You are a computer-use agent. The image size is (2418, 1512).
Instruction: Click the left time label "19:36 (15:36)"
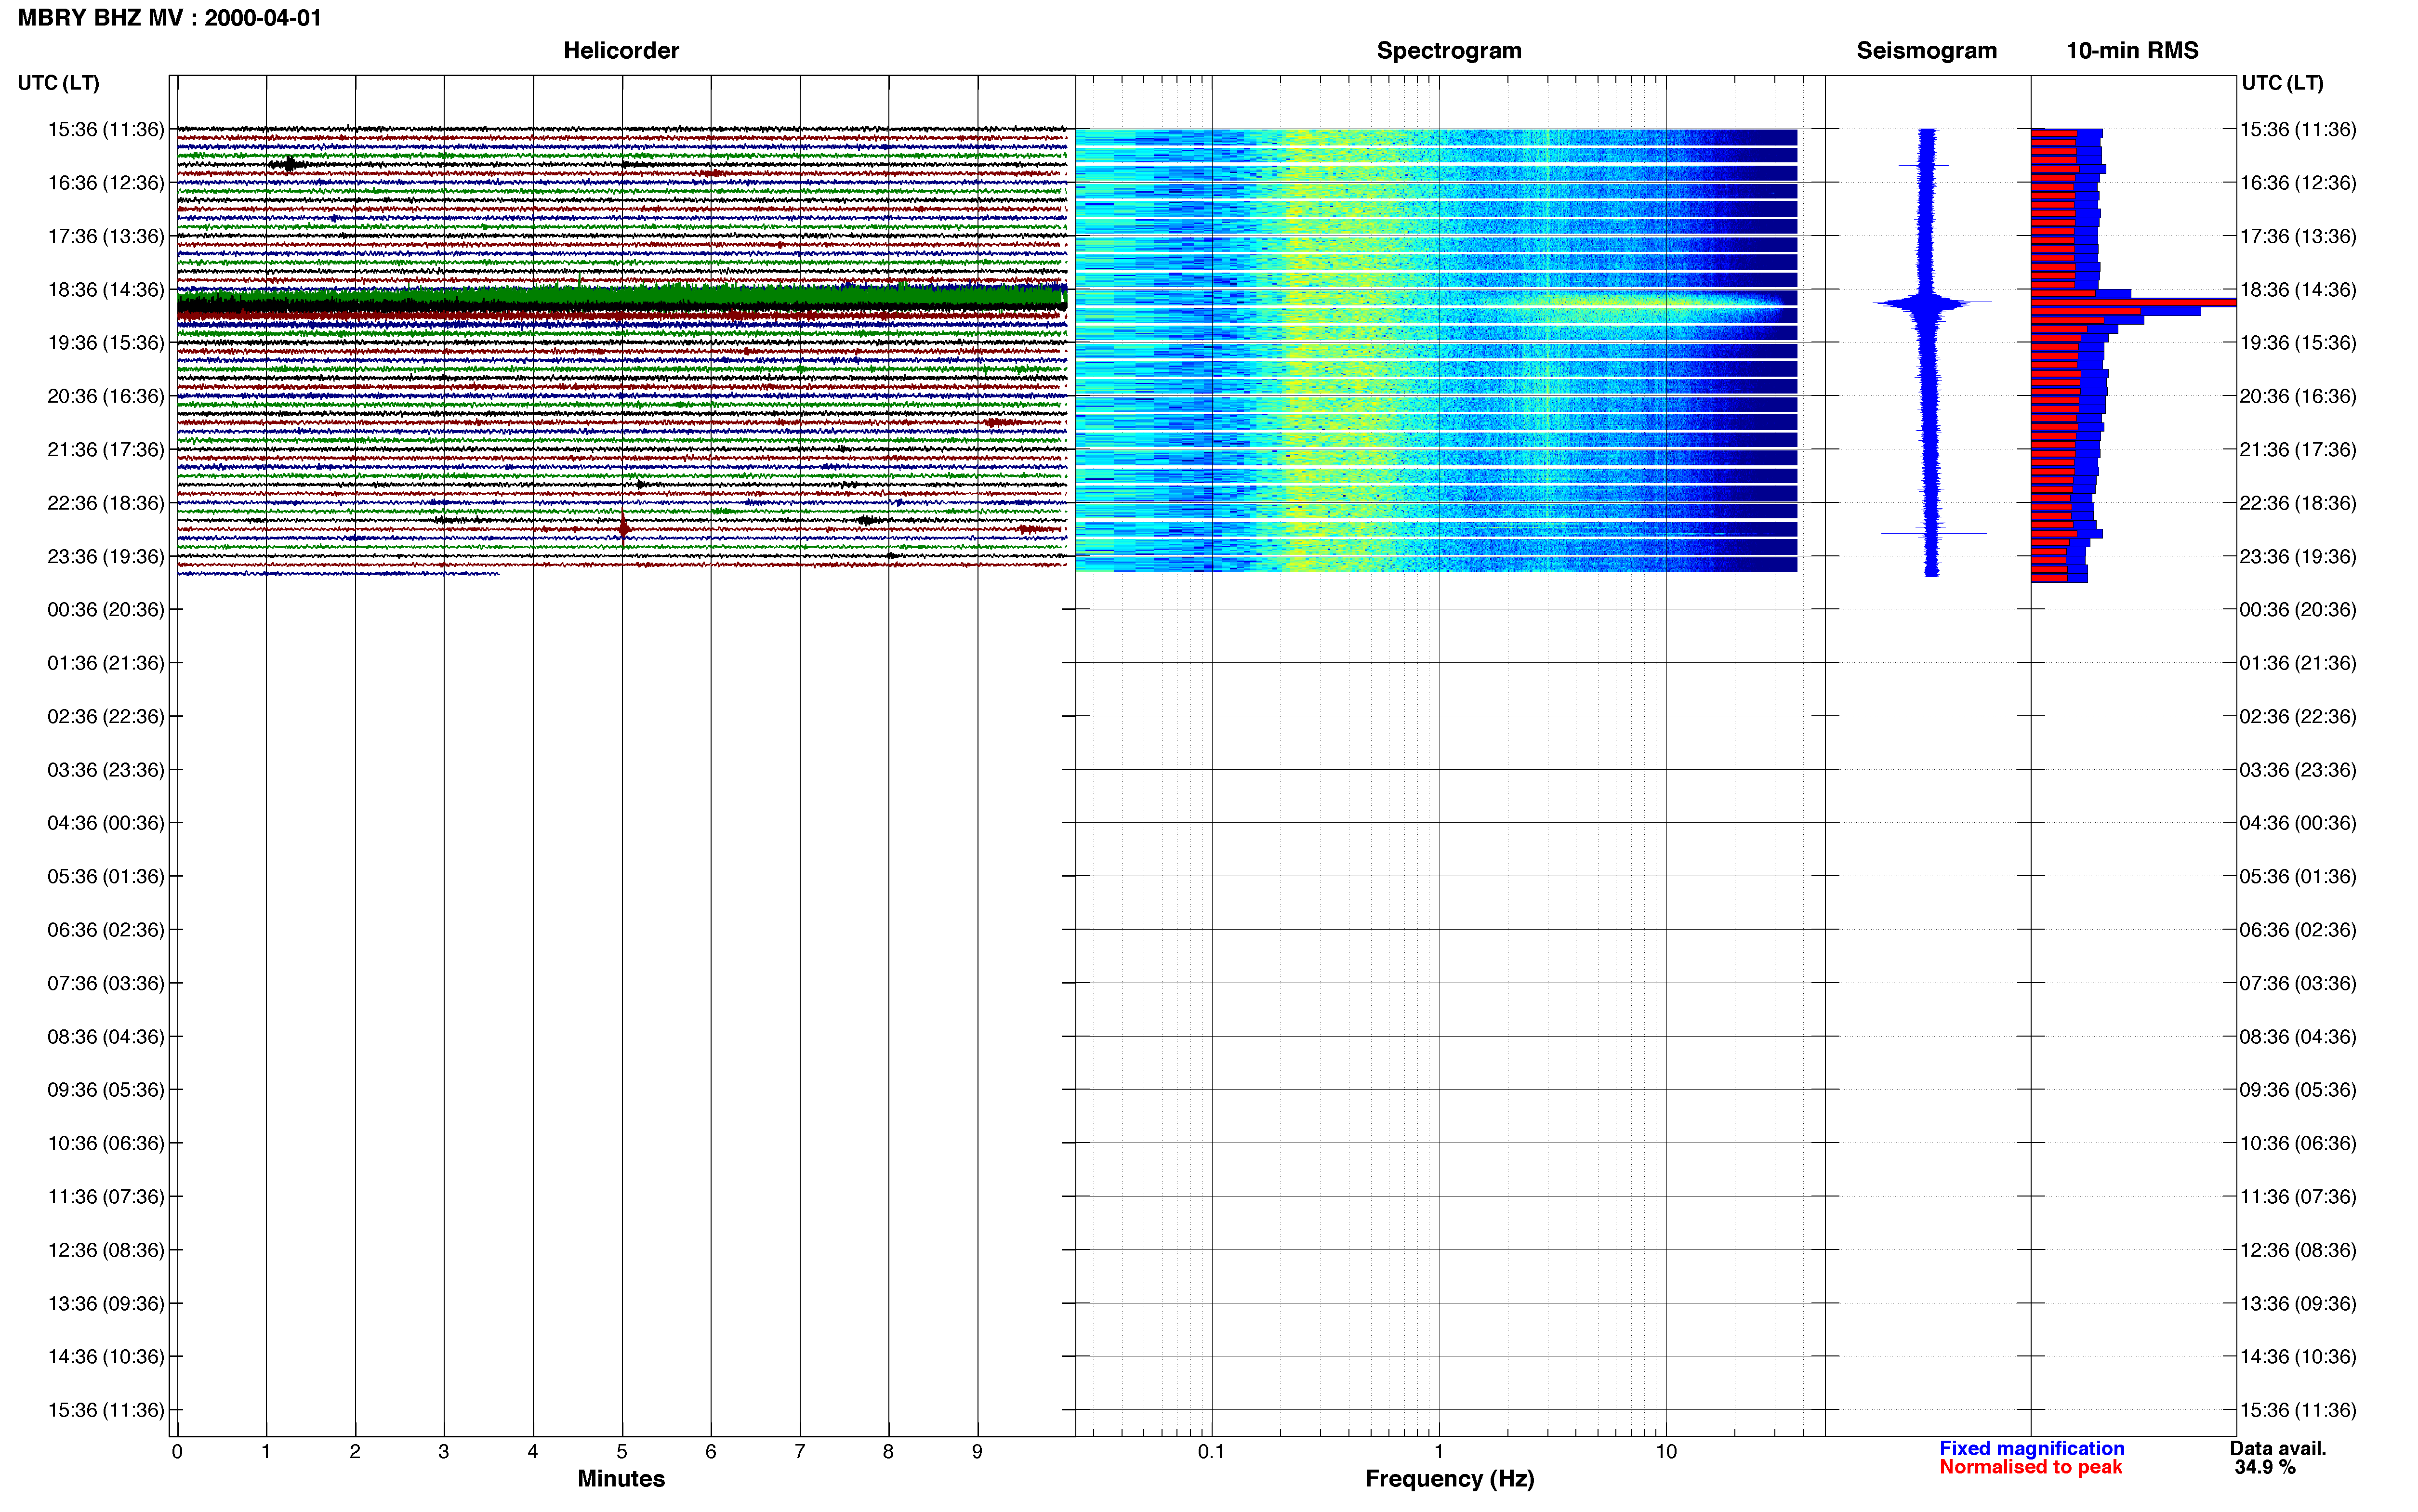click(x=106, y=343)
